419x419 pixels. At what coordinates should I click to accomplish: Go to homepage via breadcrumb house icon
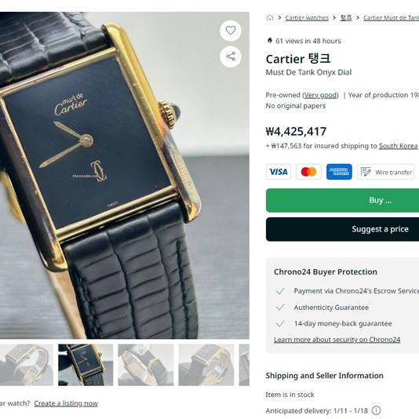[x=270, y=18]
